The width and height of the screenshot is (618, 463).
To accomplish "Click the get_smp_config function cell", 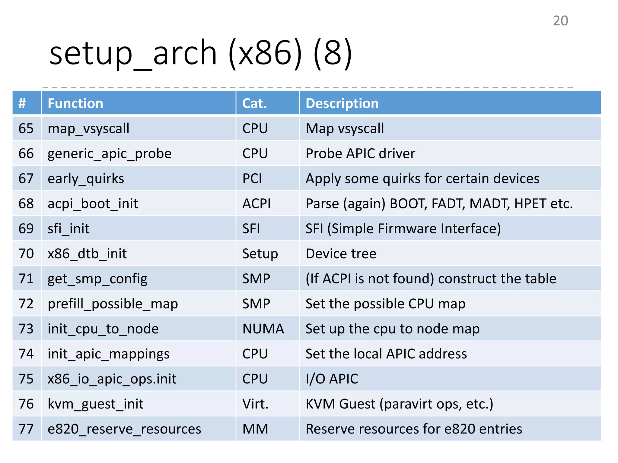I will [97, 279].
